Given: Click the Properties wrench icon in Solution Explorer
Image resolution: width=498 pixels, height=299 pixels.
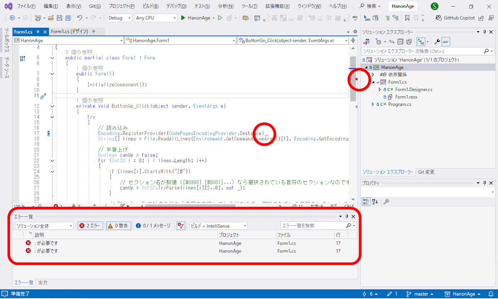Looking at the screenshot, I should click(x=437, y=42).
